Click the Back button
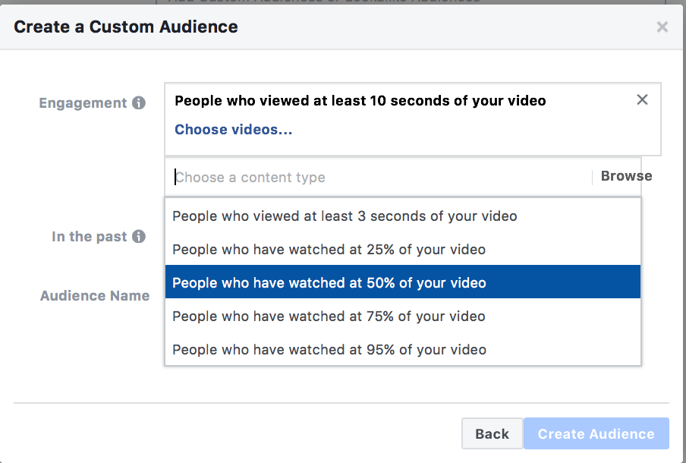The width and height of the screenshot is (686, 463). tap(492, 433)
